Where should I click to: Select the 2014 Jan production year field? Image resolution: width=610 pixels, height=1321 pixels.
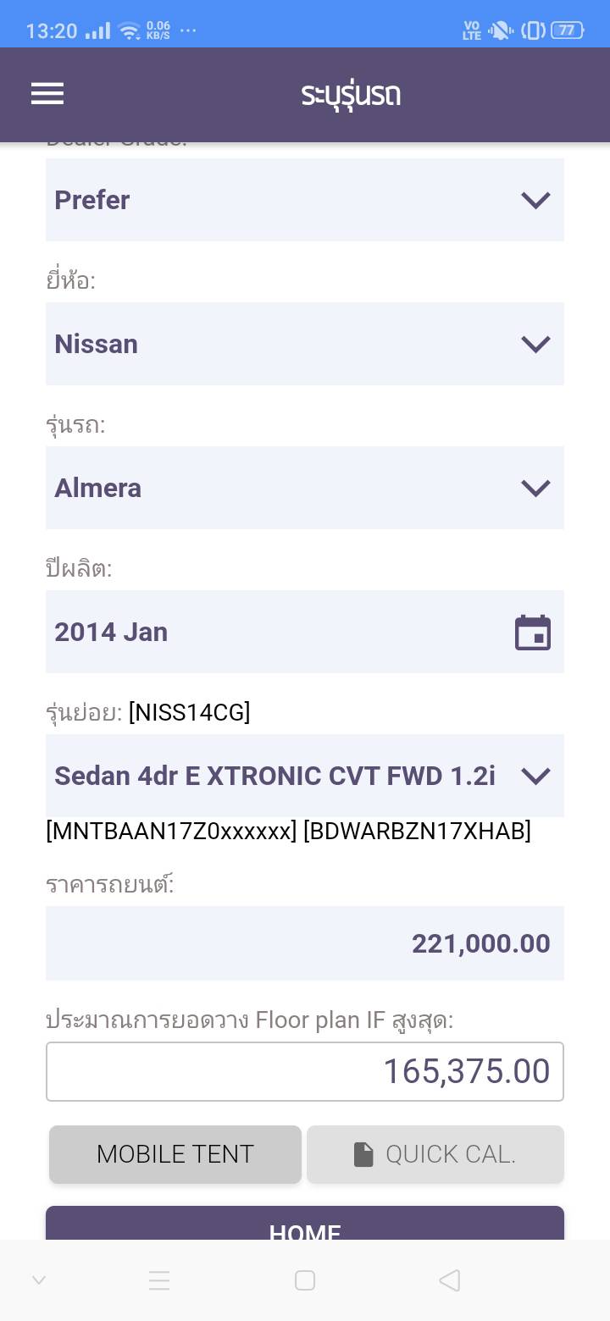(x=271, y=632)
